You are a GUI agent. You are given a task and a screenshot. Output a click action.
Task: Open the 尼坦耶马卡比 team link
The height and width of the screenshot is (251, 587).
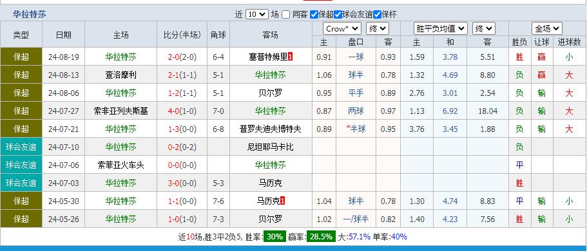click(270, 147)
